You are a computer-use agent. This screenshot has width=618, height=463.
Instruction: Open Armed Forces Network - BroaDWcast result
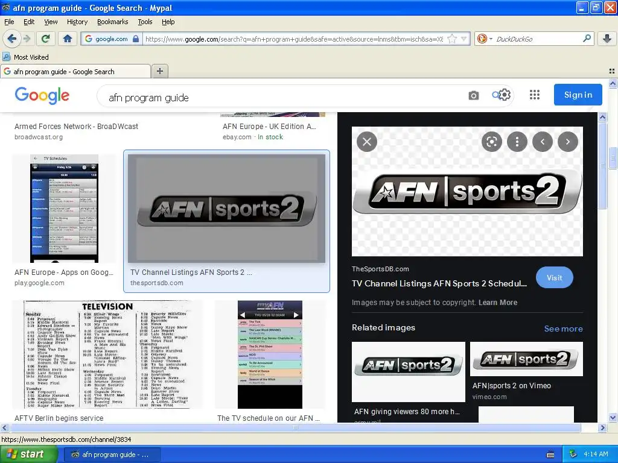76,127
